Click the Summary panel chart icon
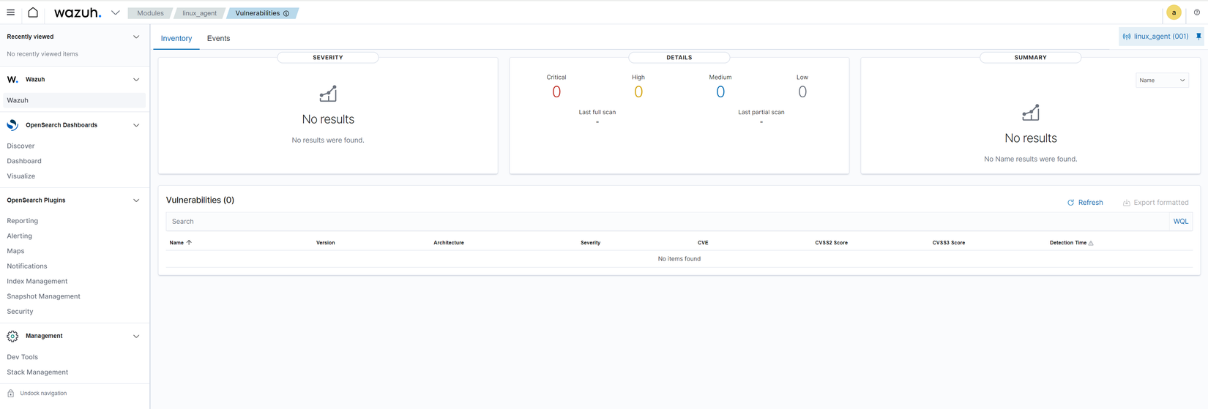The image size is (1208, 409). [x=1031, y=113]
